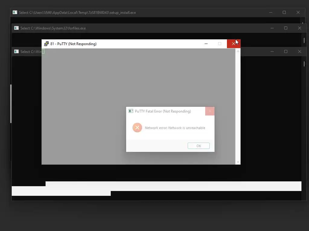Click the red error icon in dialog

point(137,128)
